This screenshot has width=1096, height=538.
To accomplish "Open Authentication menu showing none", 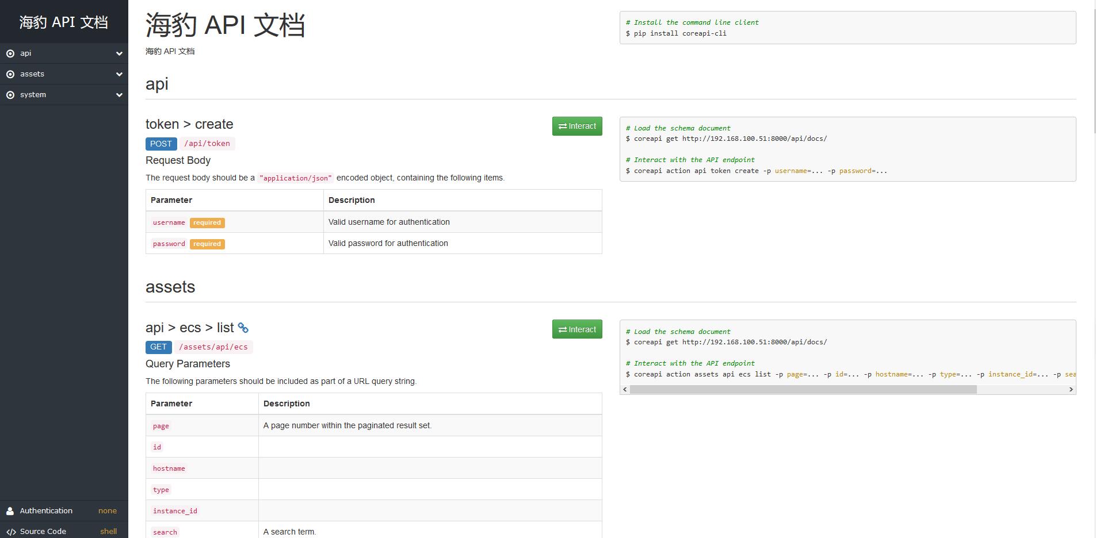I will point(107,511).
